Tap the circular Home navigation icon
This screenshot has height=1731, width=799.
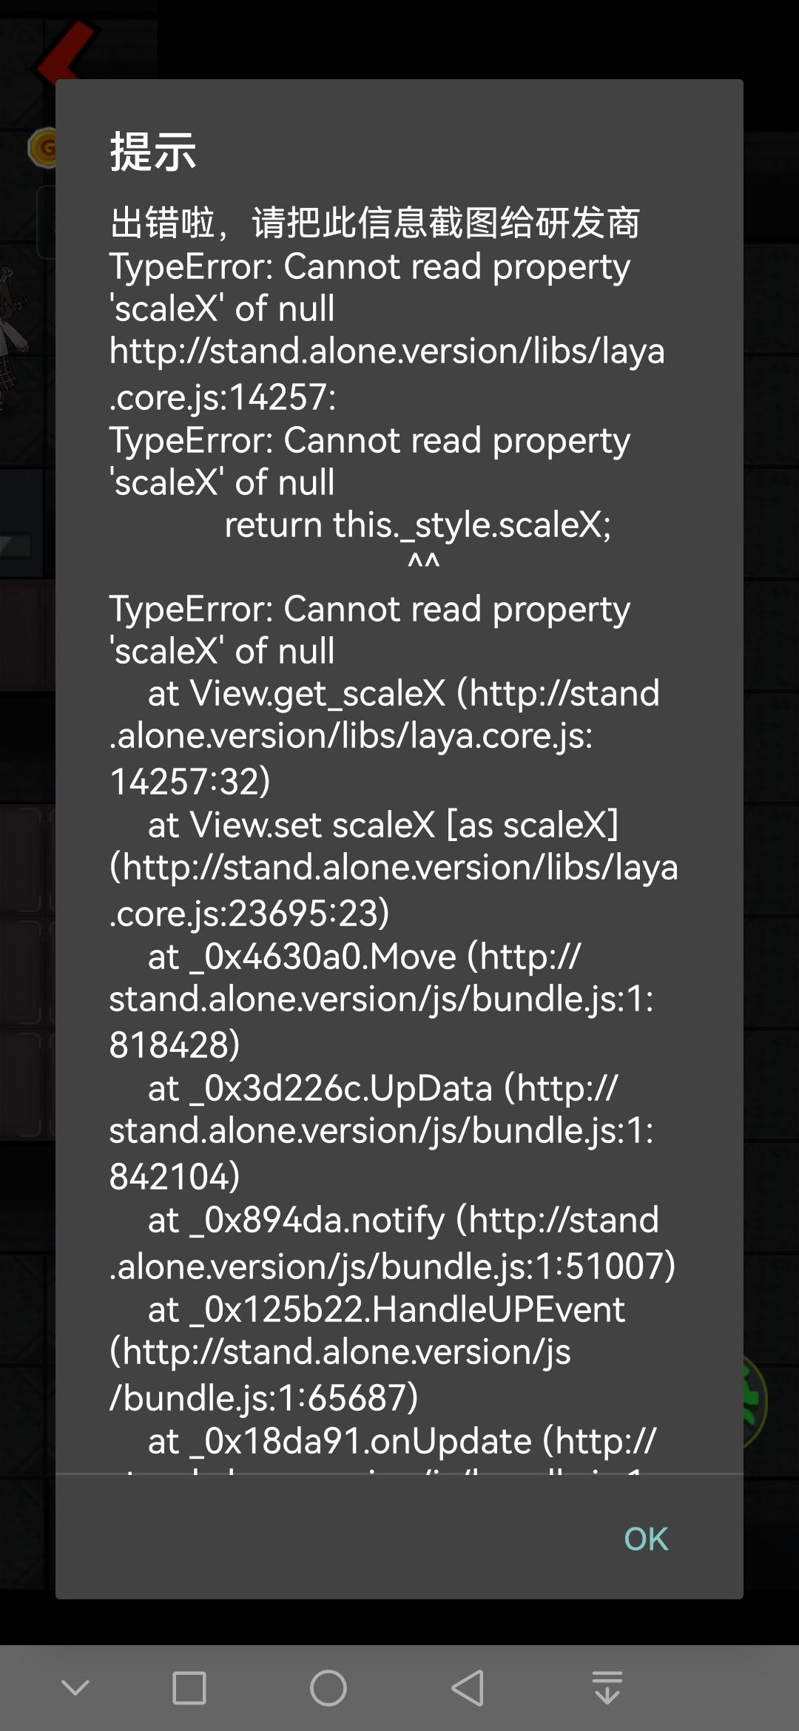coord(328,1688)
